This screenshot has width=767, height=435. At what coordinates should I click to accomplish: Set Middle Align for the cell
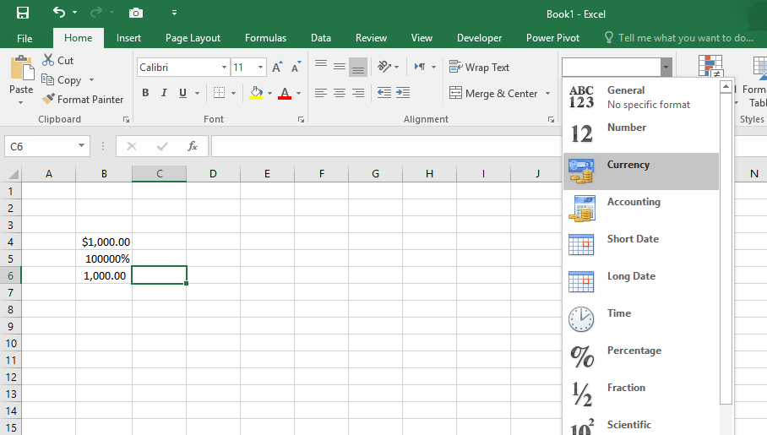coord(340,67)
